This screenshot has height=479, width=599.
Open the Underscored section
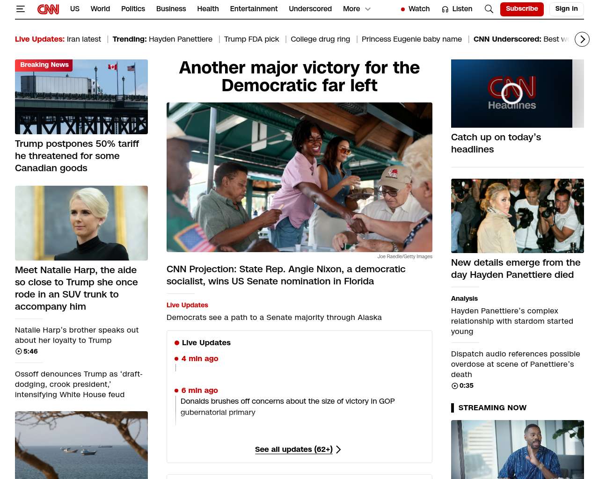310,9
